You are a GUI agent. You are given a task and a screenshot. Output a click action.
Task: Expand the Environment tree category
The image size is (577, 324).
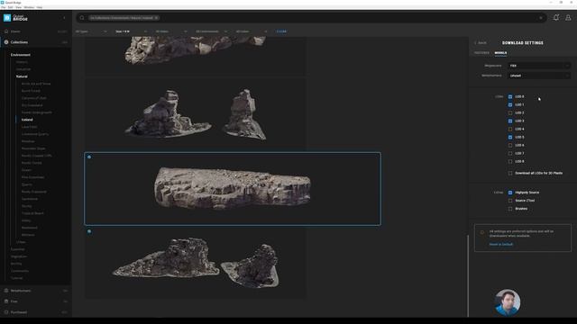tap(21, 55)
